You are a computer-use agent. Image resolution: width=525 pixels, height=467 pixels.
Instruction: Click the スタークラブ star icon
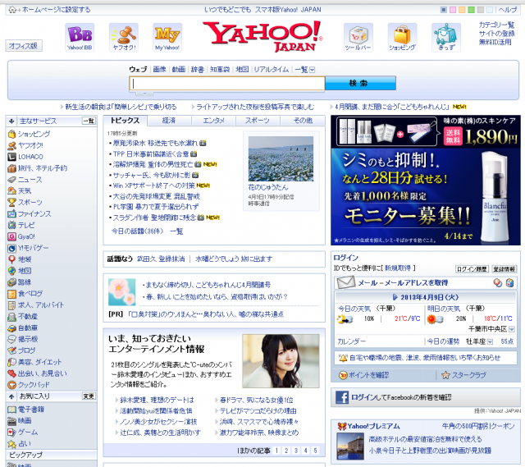(445, 375)
